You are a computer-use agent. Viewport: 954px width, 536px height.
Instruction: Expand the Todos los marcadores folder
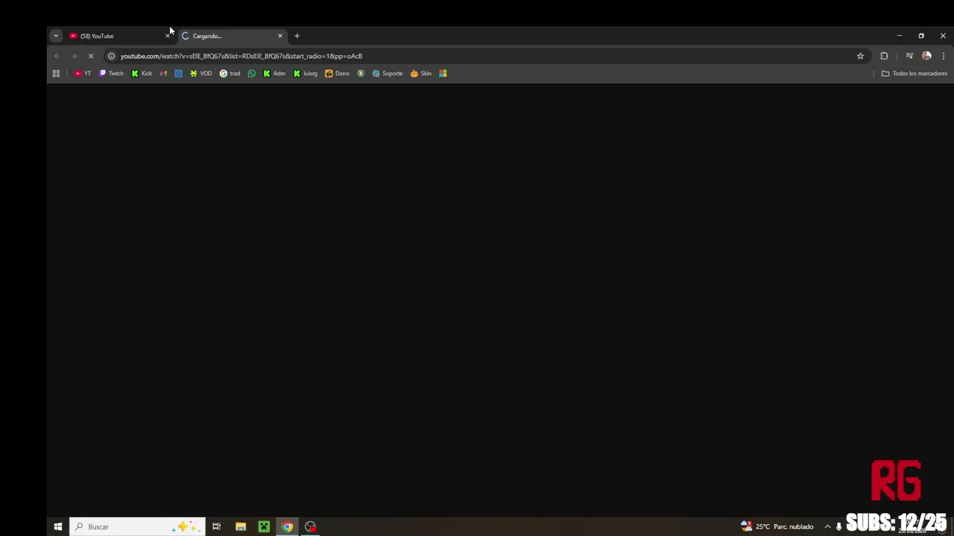pos(914,73)
